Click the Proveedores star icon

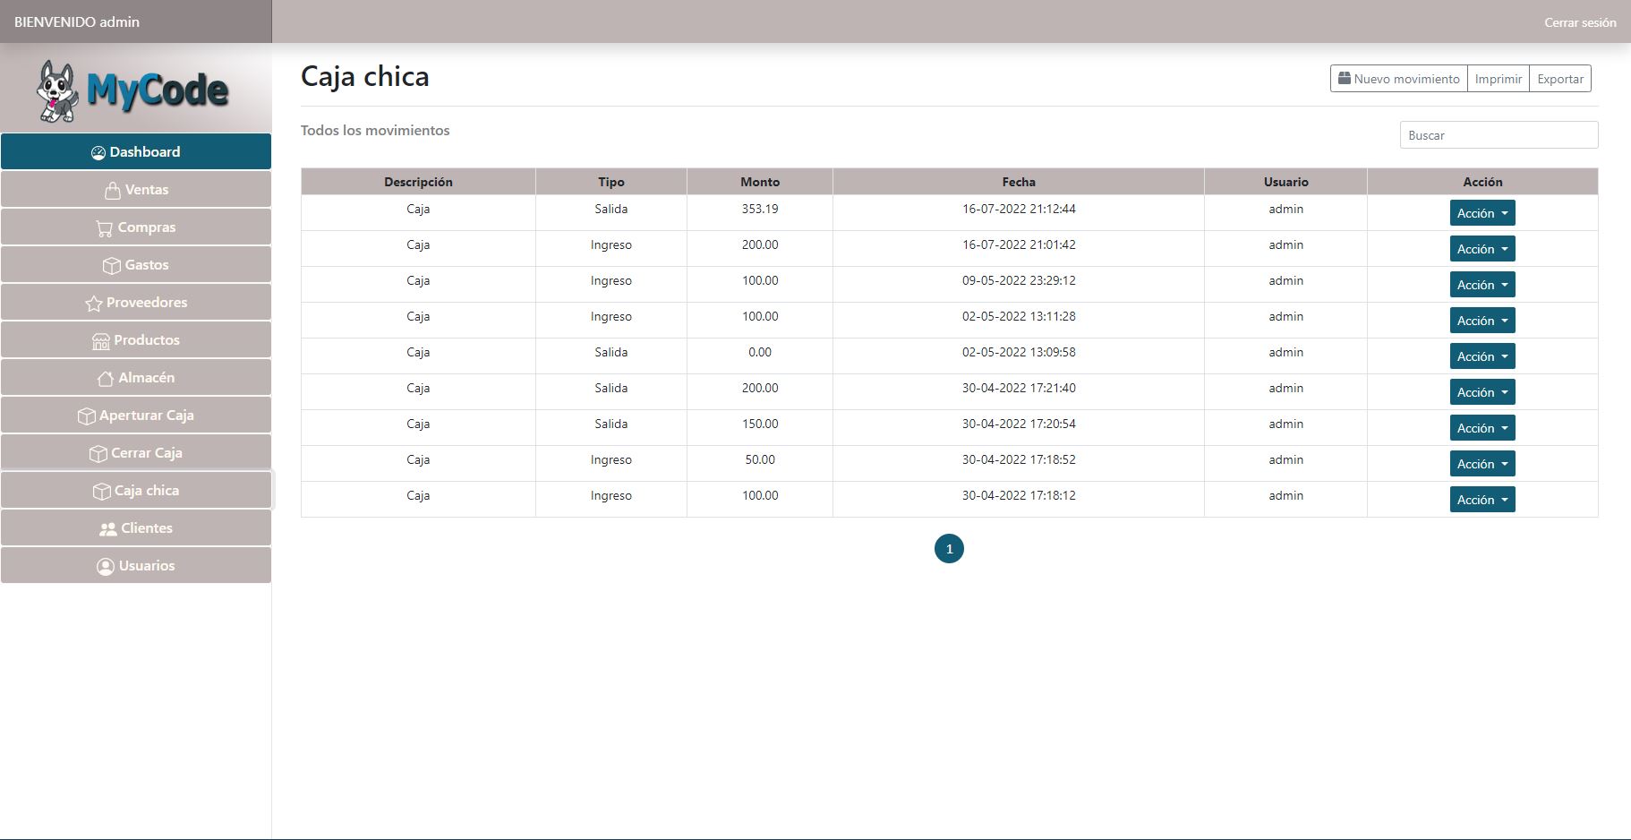93,304
